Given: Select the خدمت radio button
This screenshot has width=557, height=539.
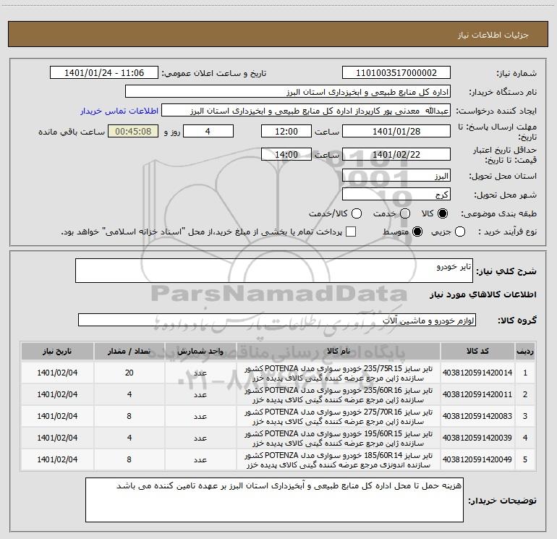Looking at the screenshot, I should click(x=405, y=213).
